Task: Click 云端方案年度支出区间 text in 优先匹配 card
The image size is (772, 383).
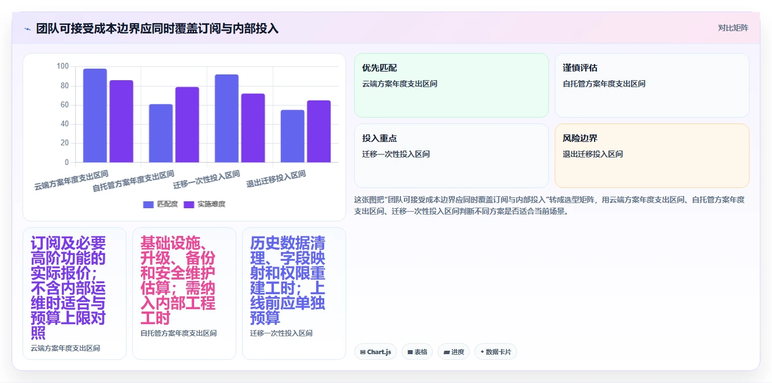Action: (400, 84)
